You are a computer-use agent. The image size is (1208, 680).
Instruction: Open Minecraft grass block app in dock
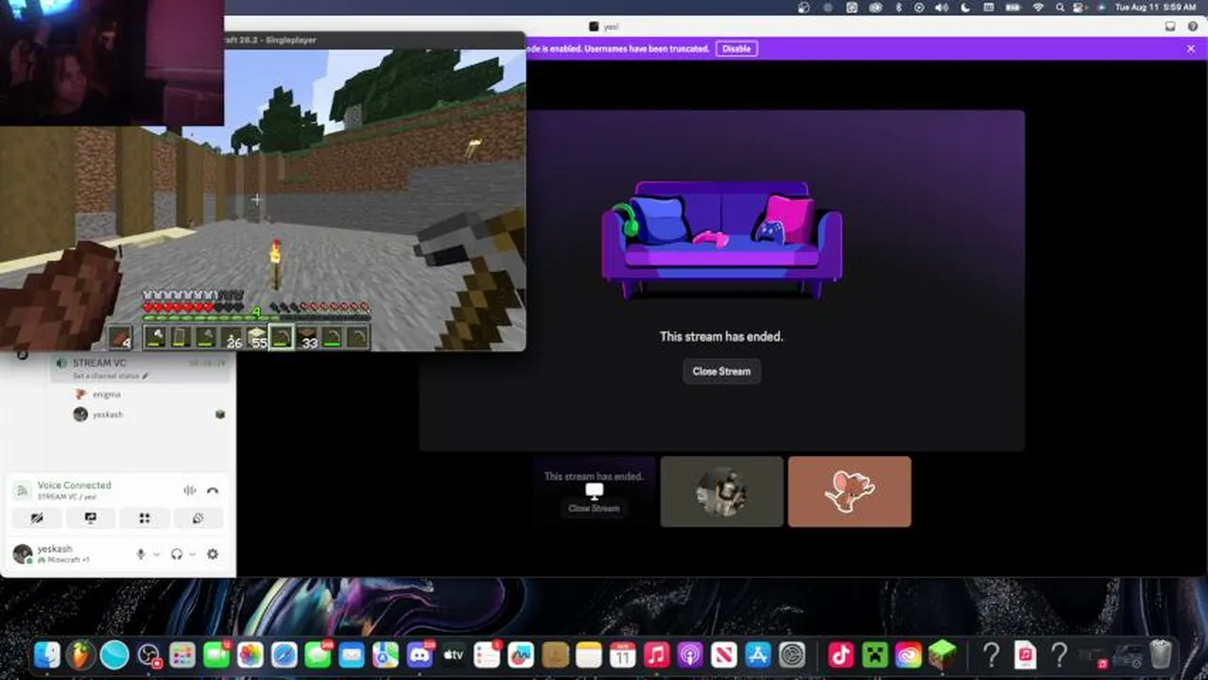coord(942,654)
